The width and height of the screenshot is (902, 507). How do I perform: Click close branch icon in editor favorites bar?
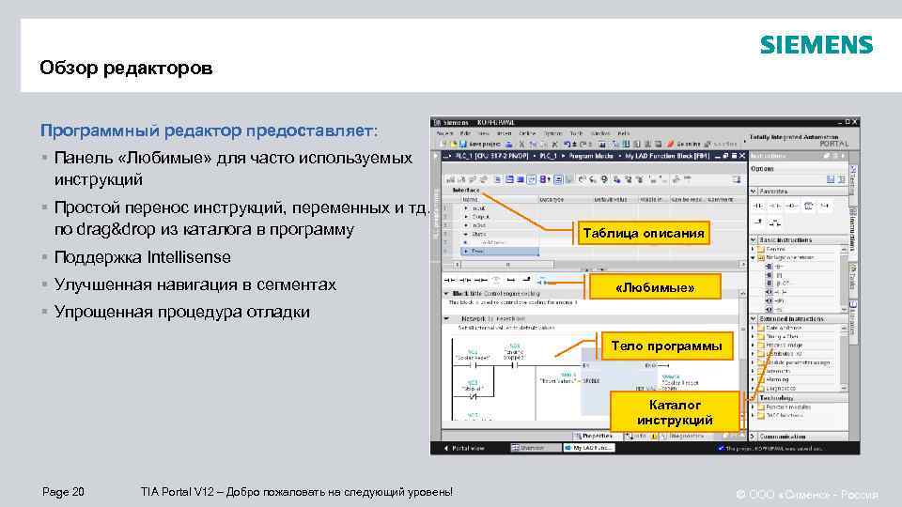coord(526,280)
